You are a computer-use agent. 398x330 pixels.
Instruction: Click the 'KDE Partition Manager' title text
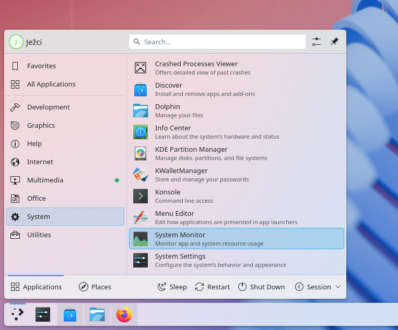point(191,150)
